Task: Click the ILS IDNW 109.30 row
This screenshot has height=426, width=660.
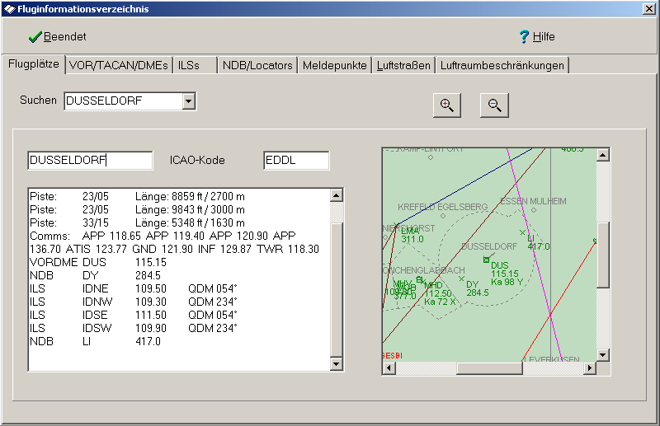Action: click(x=134, y=302)
